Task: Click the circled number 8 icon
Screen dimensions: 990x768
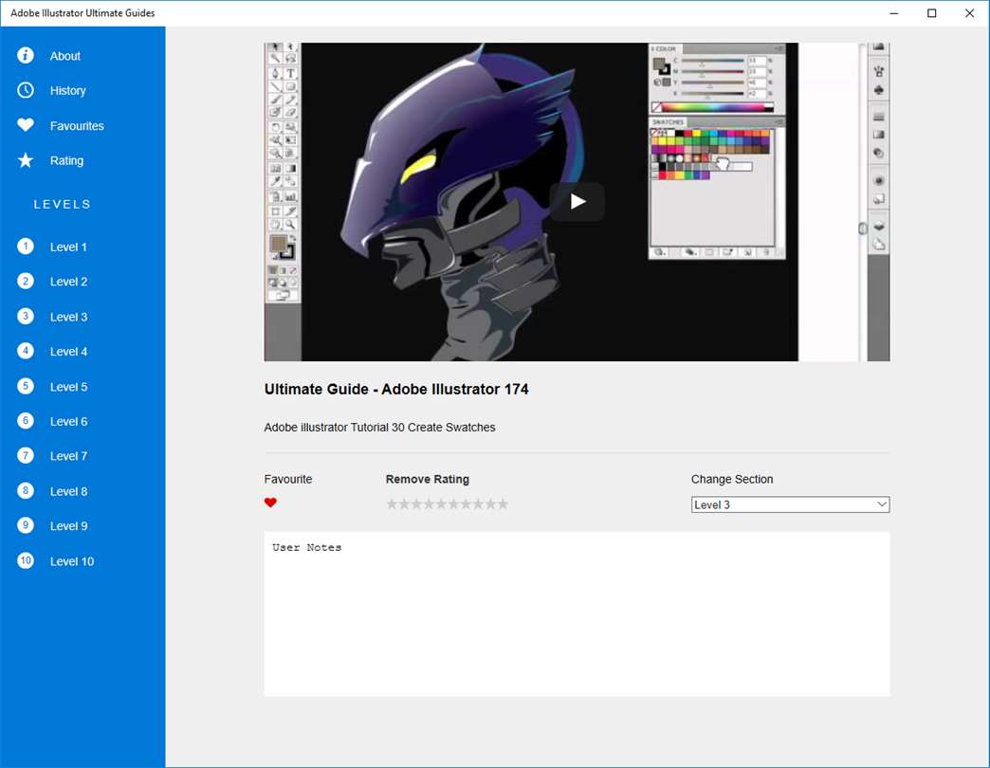Action: 26,491
